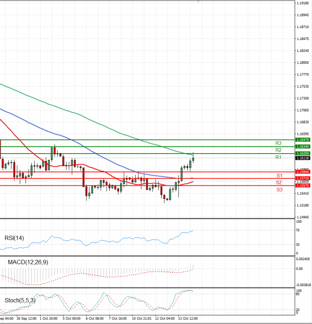Click the 12 Oct 04:00 time label
The image size is (312, 324).
(x=165, y=319)
